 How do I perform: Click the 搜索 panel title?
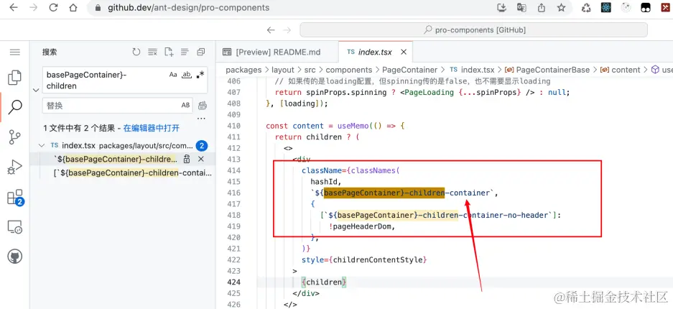tap(50, 52)
